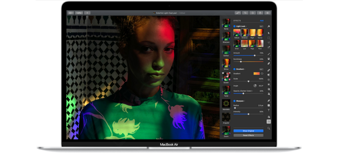
Task: Select the Free Selection lasso tool
Action: coord(269,43)
